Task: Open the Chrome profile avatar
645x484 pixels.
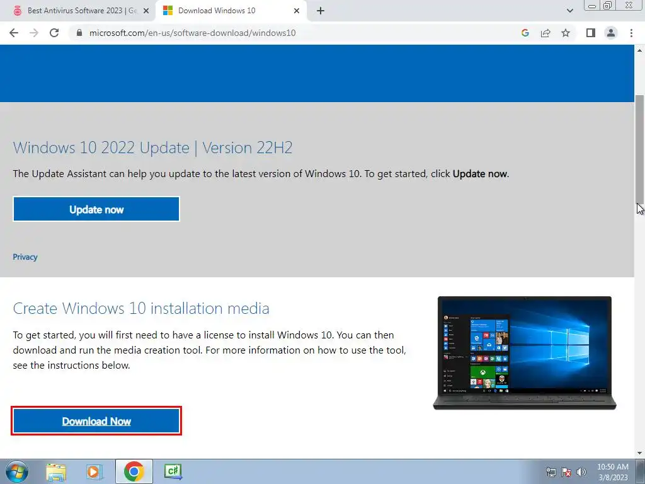Action: click(x=611, y=33)
